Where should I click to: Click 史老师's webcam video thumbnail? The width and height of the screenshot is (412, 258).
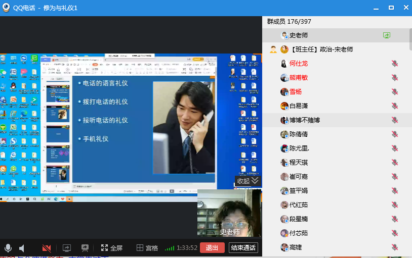[x=229, y=212]
